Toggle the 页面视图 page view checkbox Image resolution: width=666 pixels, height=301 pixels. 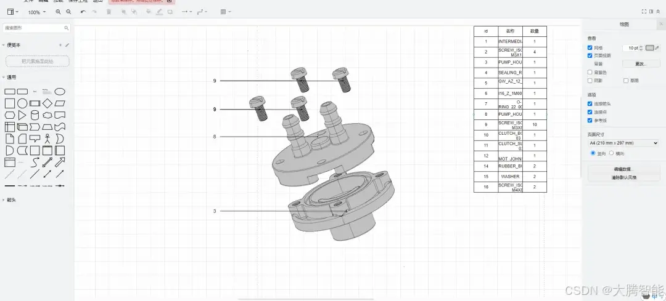pos(590,55)
